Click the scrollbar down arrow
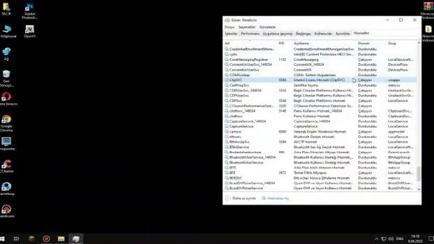This screenshot has height=244, width=434. point(419,189)
